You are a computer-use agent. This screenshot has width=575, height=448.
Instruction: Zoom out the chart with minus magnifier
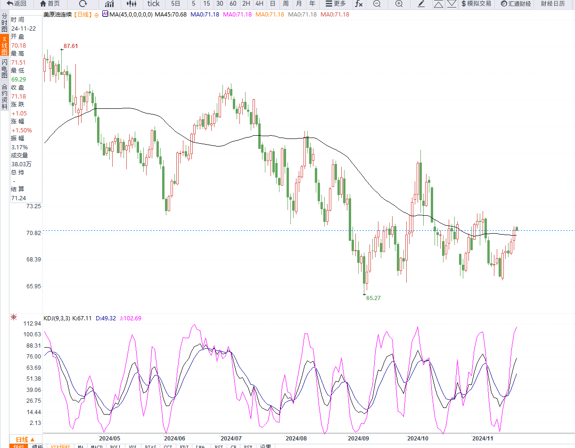click(377, 4)
